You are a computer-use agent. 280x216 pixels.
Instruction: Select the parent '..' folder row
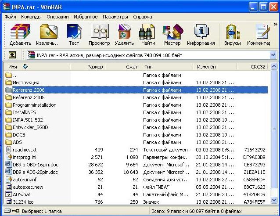[136, 75]
